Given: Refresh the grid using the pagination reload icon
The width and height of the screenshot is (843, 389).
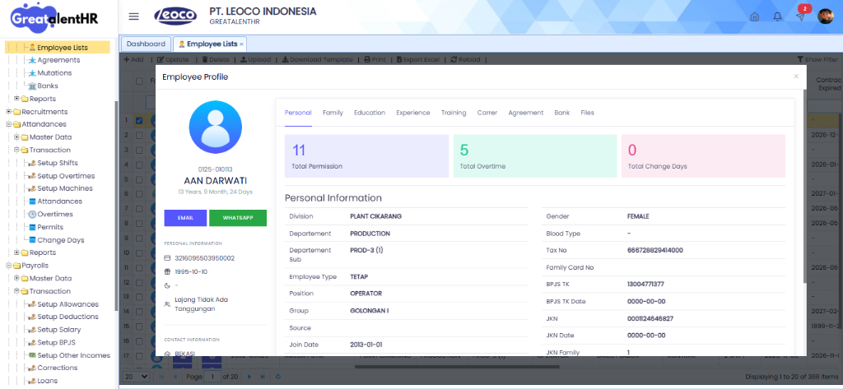Looking at the screenshot, I should (278, 377).
